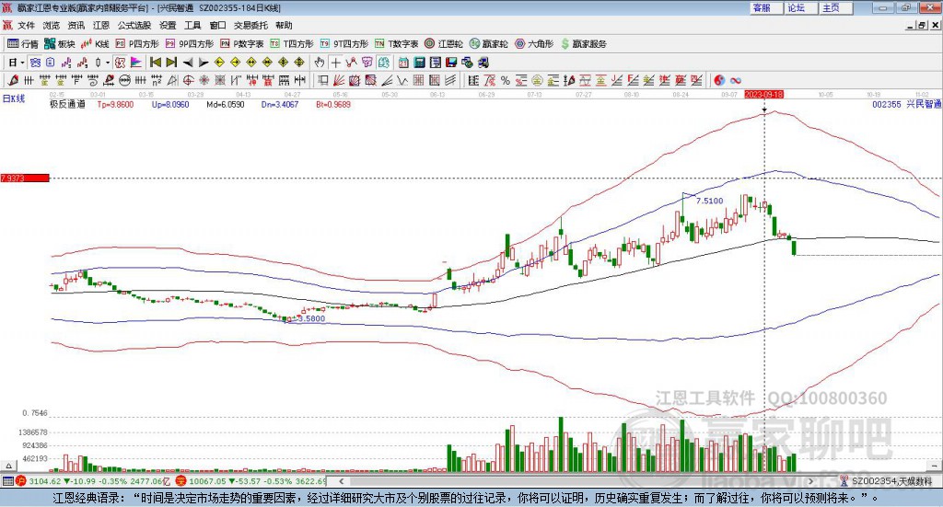Toggle the 权 price adjustment button
Image resolution: width=943 pixels, height=507 pixels.
click(120, 63)
